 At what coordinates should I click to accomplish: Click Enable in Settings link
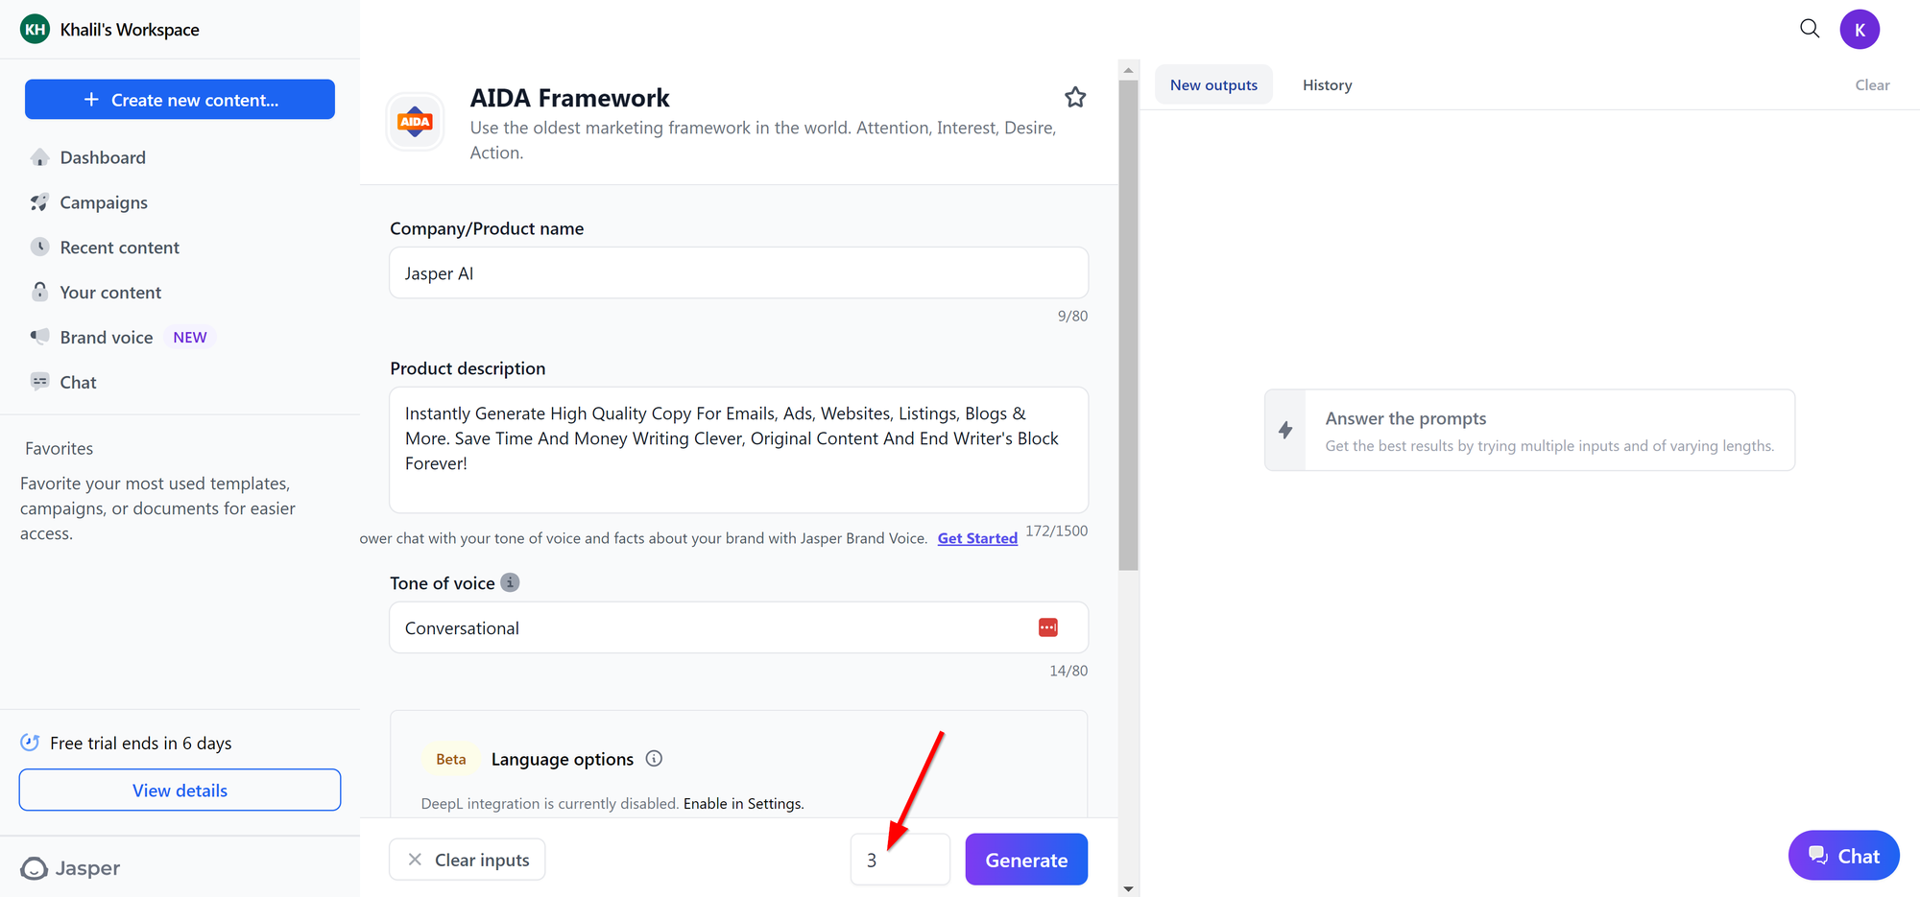(743, 804)
